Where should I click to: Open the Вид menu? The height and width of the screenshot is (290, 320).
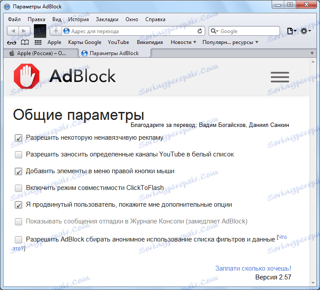pos(57,19)
